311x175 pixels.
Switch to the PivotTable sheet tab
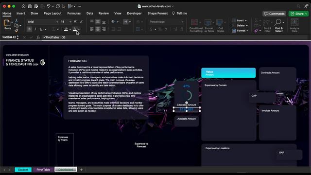click(x=43, y=170)
